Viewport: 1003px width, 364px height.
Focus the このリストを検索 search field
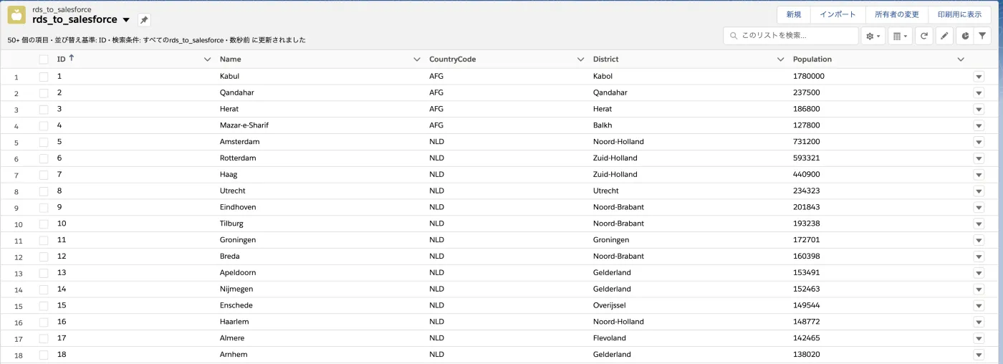pos(795,36)
